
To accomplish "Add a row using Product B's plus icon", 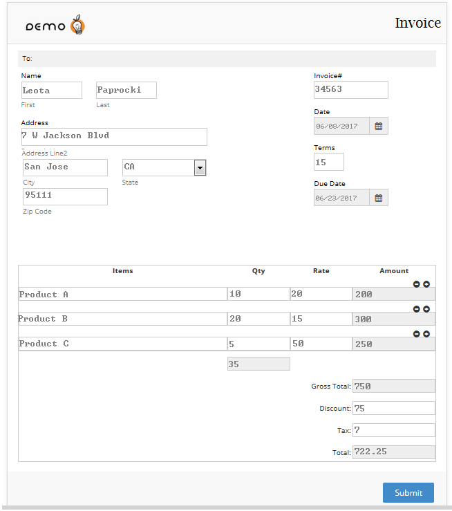I will [426, 309].
